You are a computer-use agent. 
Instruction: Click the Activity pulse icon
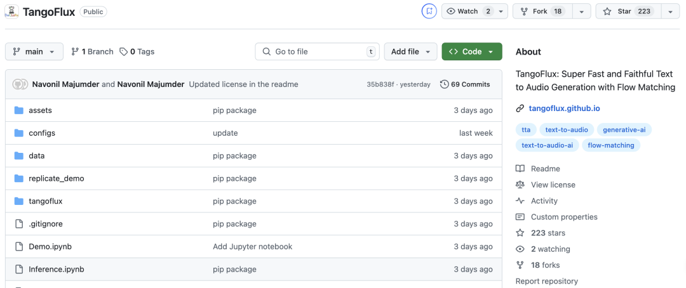[x=520, y=201]
